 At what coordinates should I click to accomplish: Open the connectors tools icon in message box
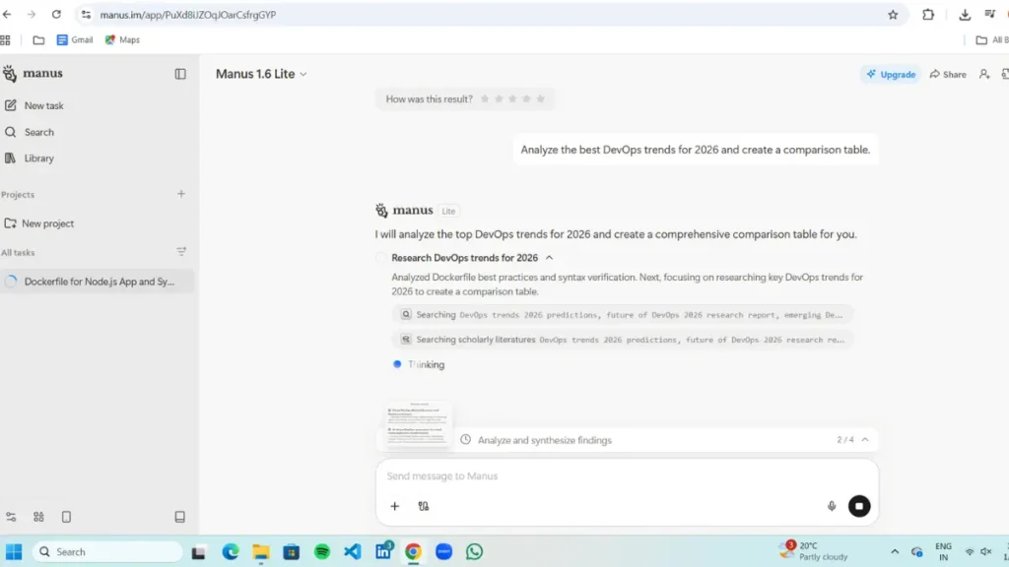tap(424, 506)
